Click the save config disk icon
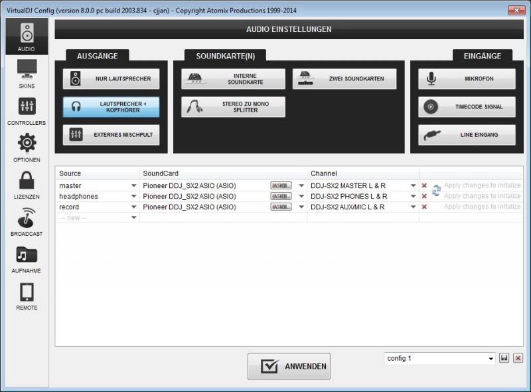Image resolution: width=531 pixels, height=392 pixels. (504, 358)
